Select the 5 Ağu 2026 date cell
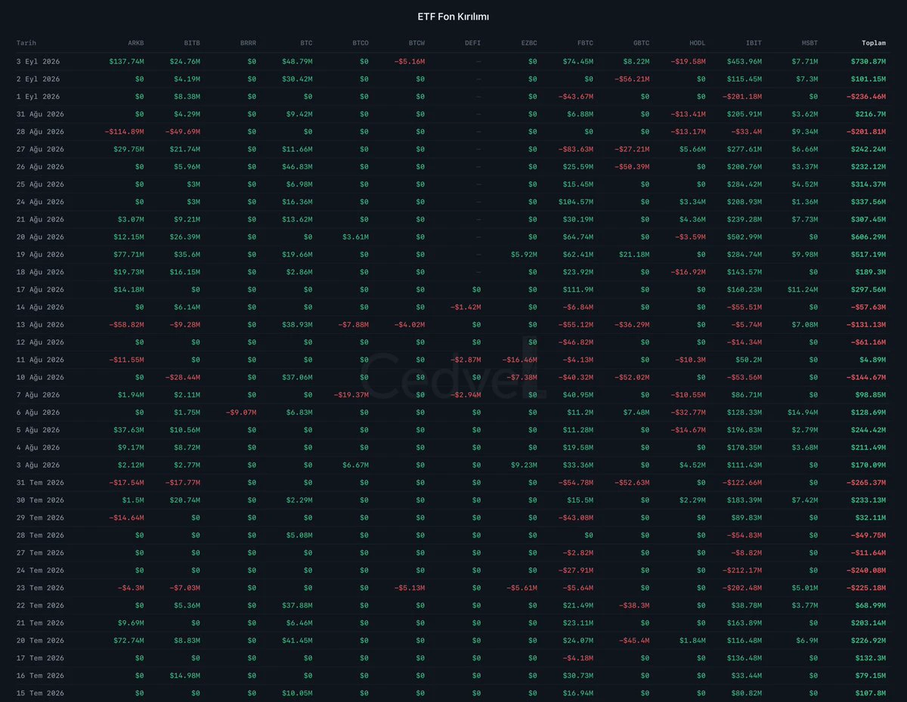907x702 pixels. 38,430
